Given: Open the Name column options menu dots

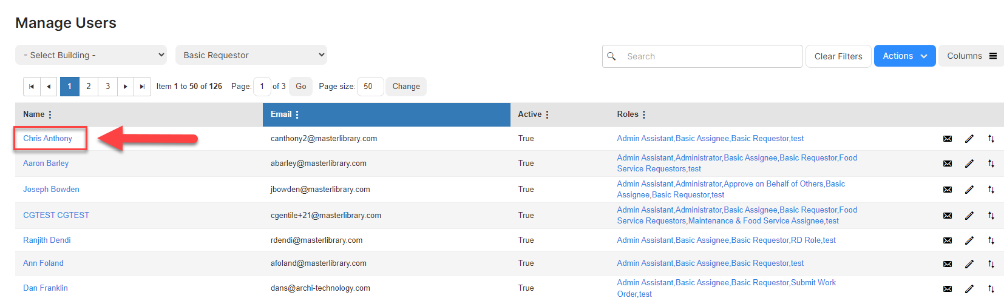Looking at the screenshot, I should pos(50,114).
